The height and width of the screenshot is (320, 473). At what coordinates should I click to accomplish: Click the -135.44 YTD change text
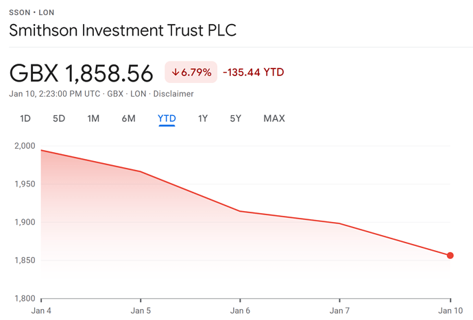[254, 72]
